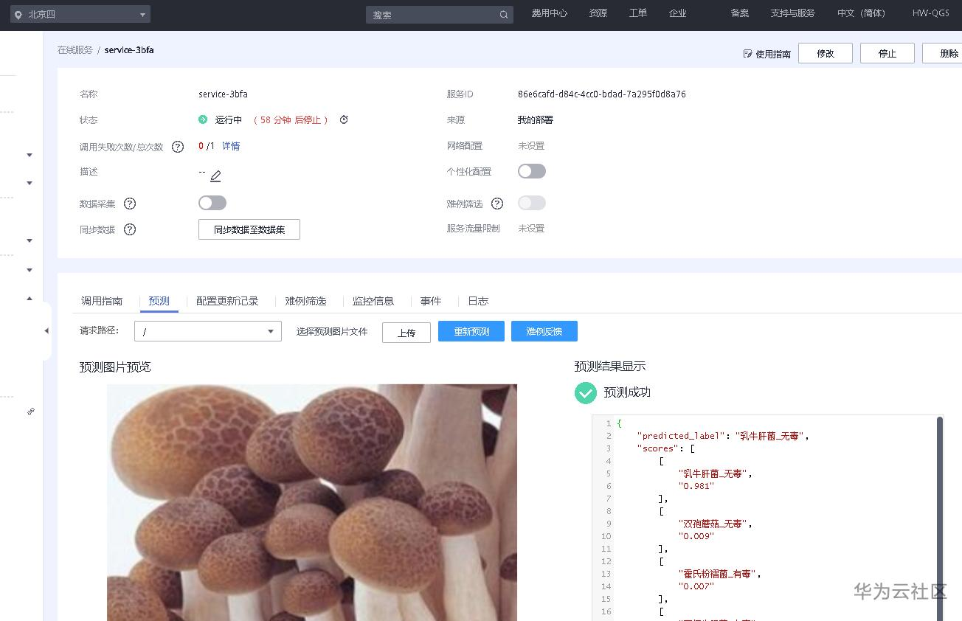Click the 难例反馈 button

pyautogui.click(x=544, y=331)
